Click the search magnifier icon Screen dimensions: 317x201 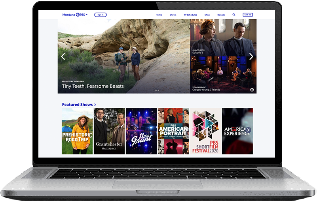click(x=234, y=15)
